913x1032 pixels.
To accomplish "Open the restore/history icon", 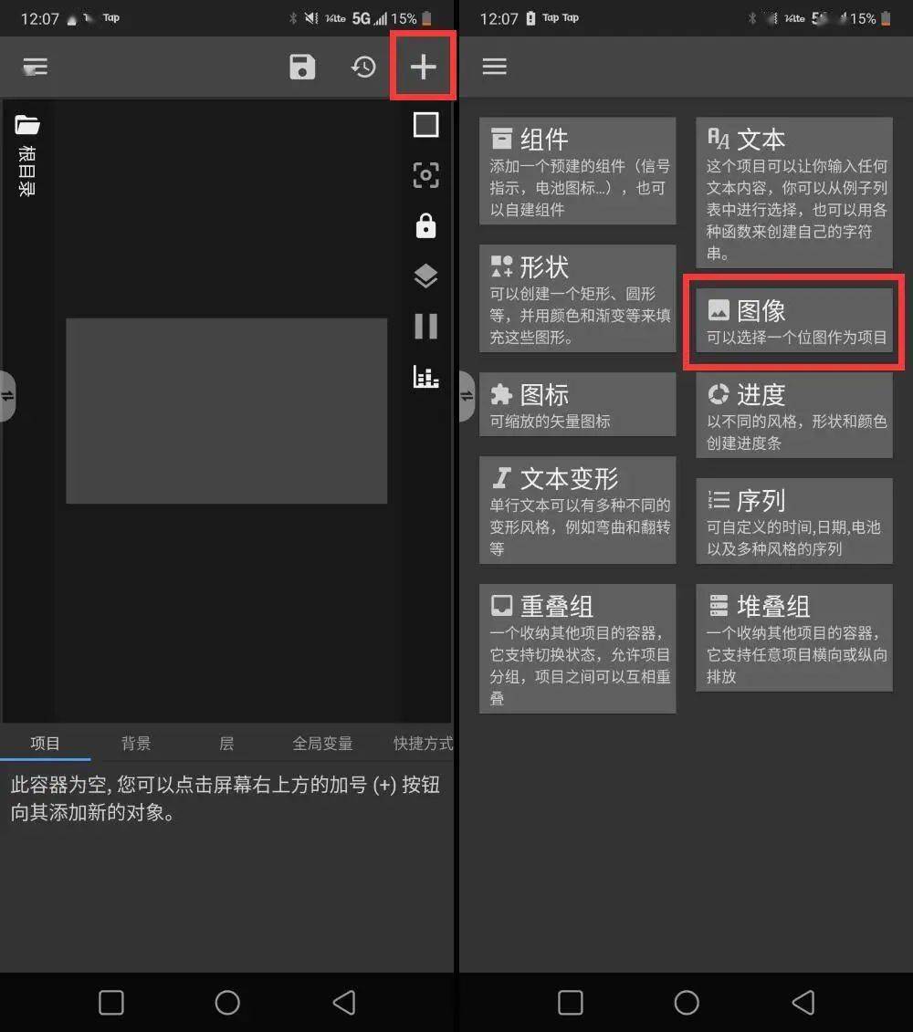I will tap(363, 67).
